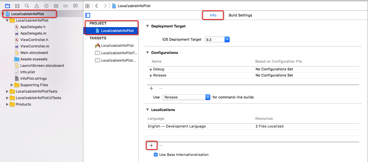Image resolution: width=368 pixels, height=162 pixels.
Task: Add a configuration with plus button
Action: (x=151, y=88)
